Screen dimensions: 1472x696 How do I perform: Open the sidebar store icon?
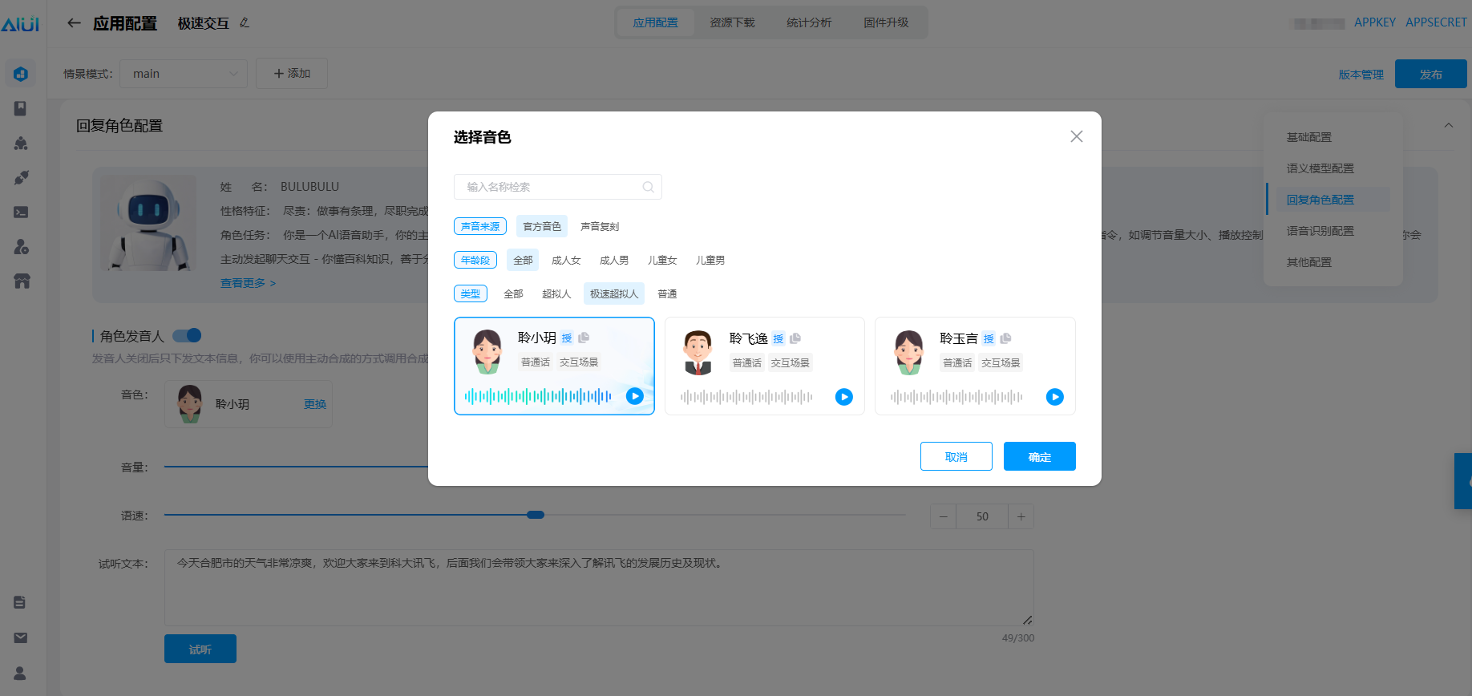(x=21, y=281)
